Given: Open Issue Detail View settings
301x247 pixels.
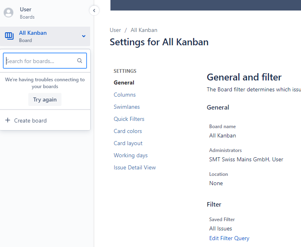Looking at the screenshot, I should coord(135,167).
